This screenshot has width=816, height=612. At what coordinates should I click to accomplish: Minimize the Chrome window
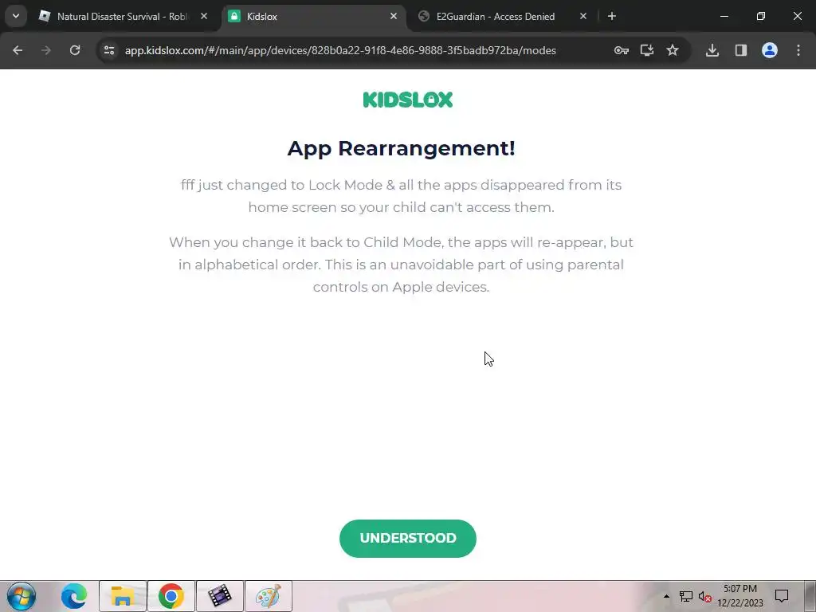click(x=724, y=17)
